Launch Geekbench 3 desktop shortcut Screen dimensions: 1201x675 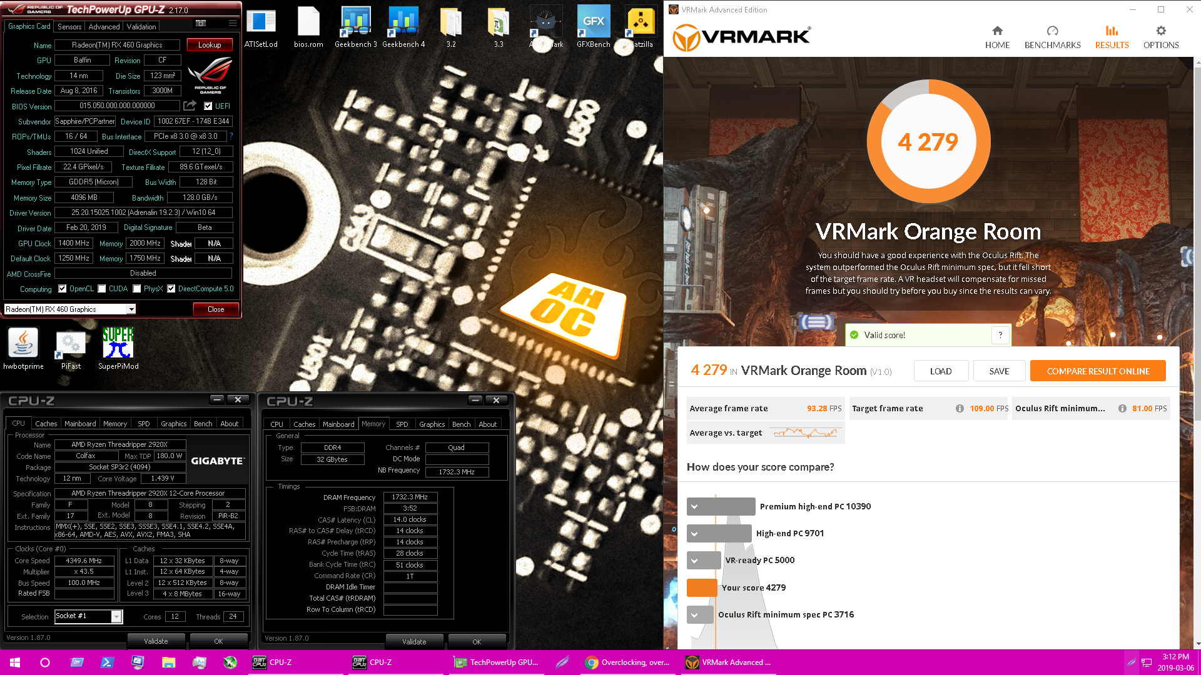pyautogui.click(x=356, y=27)
